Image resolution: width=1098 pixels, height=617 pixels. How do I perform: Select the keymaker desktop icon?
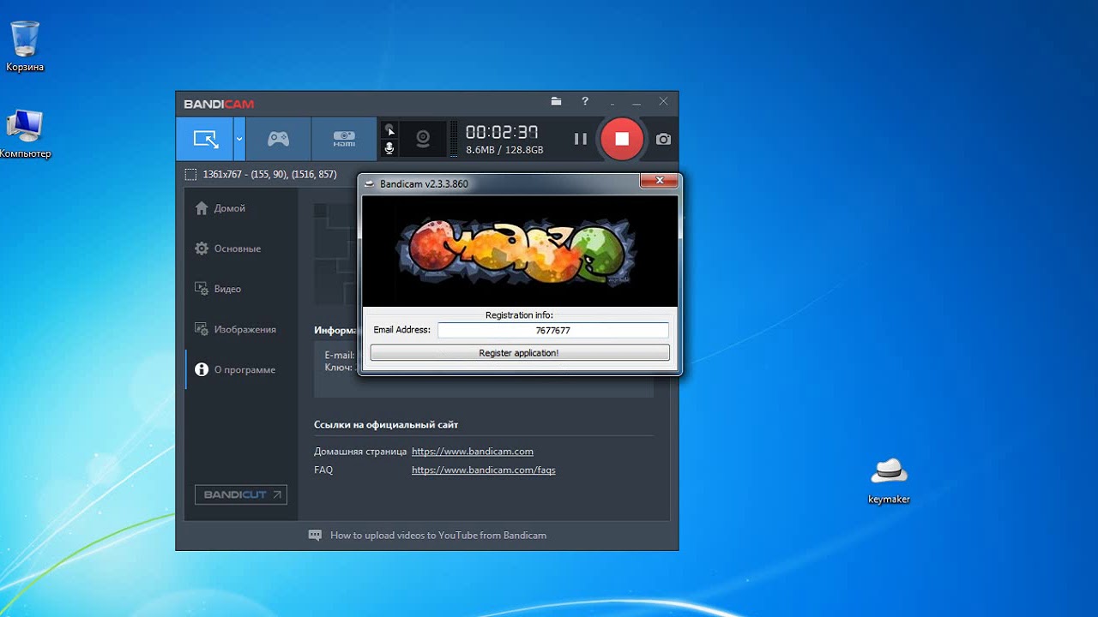[889, 481]
